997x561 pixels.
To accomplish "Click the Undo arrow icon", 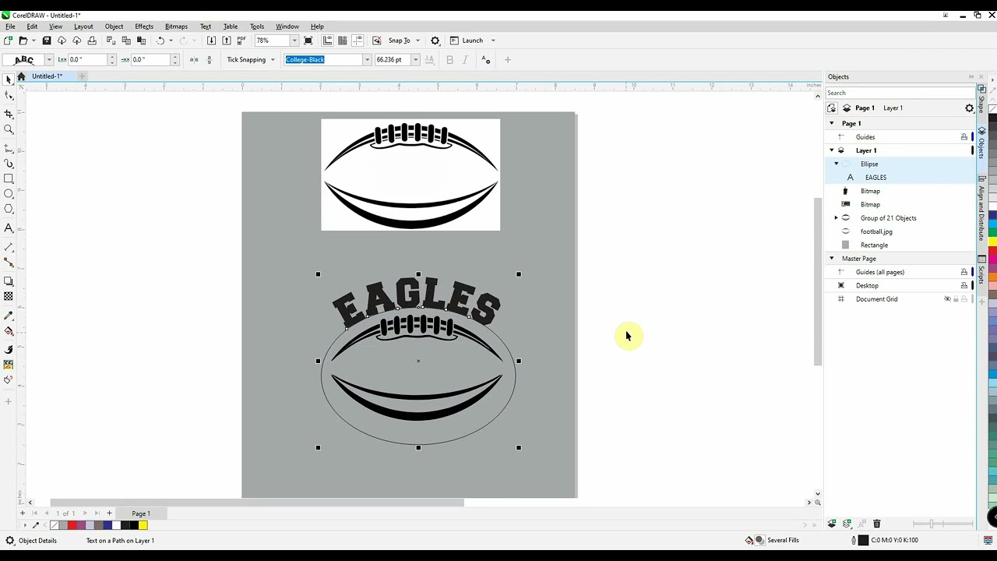I will coord(160,41).
